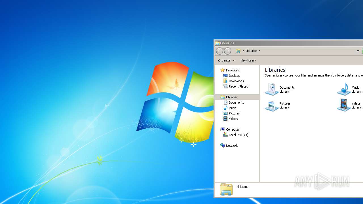The height and width of the screenshot is (204, 363).
Task: Select the Libraries node label in tree
Action: coord(232,97)
